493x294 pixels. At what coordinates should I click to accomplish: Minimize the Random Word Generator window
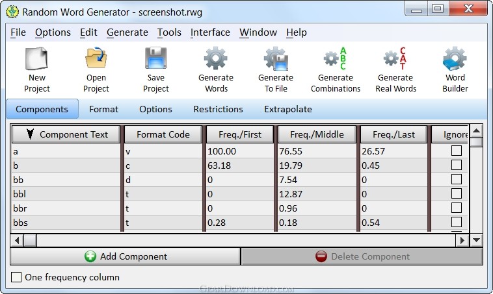[417, 10]
